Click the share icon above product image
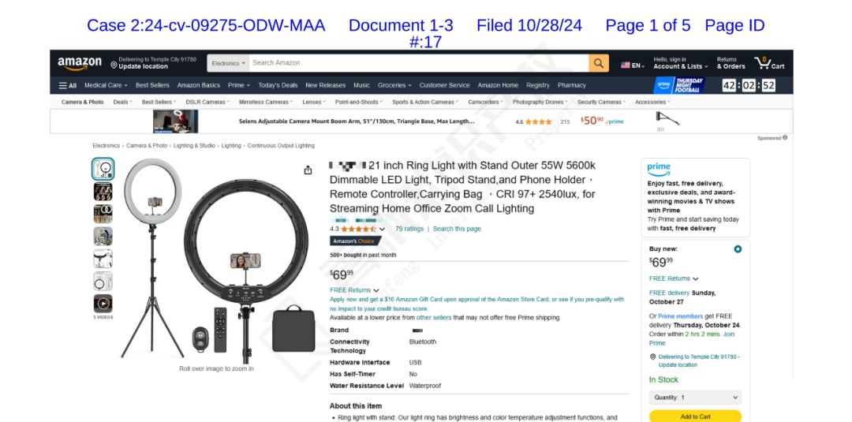The height and width of the screenshot is (422, 852). pos(308,170)
